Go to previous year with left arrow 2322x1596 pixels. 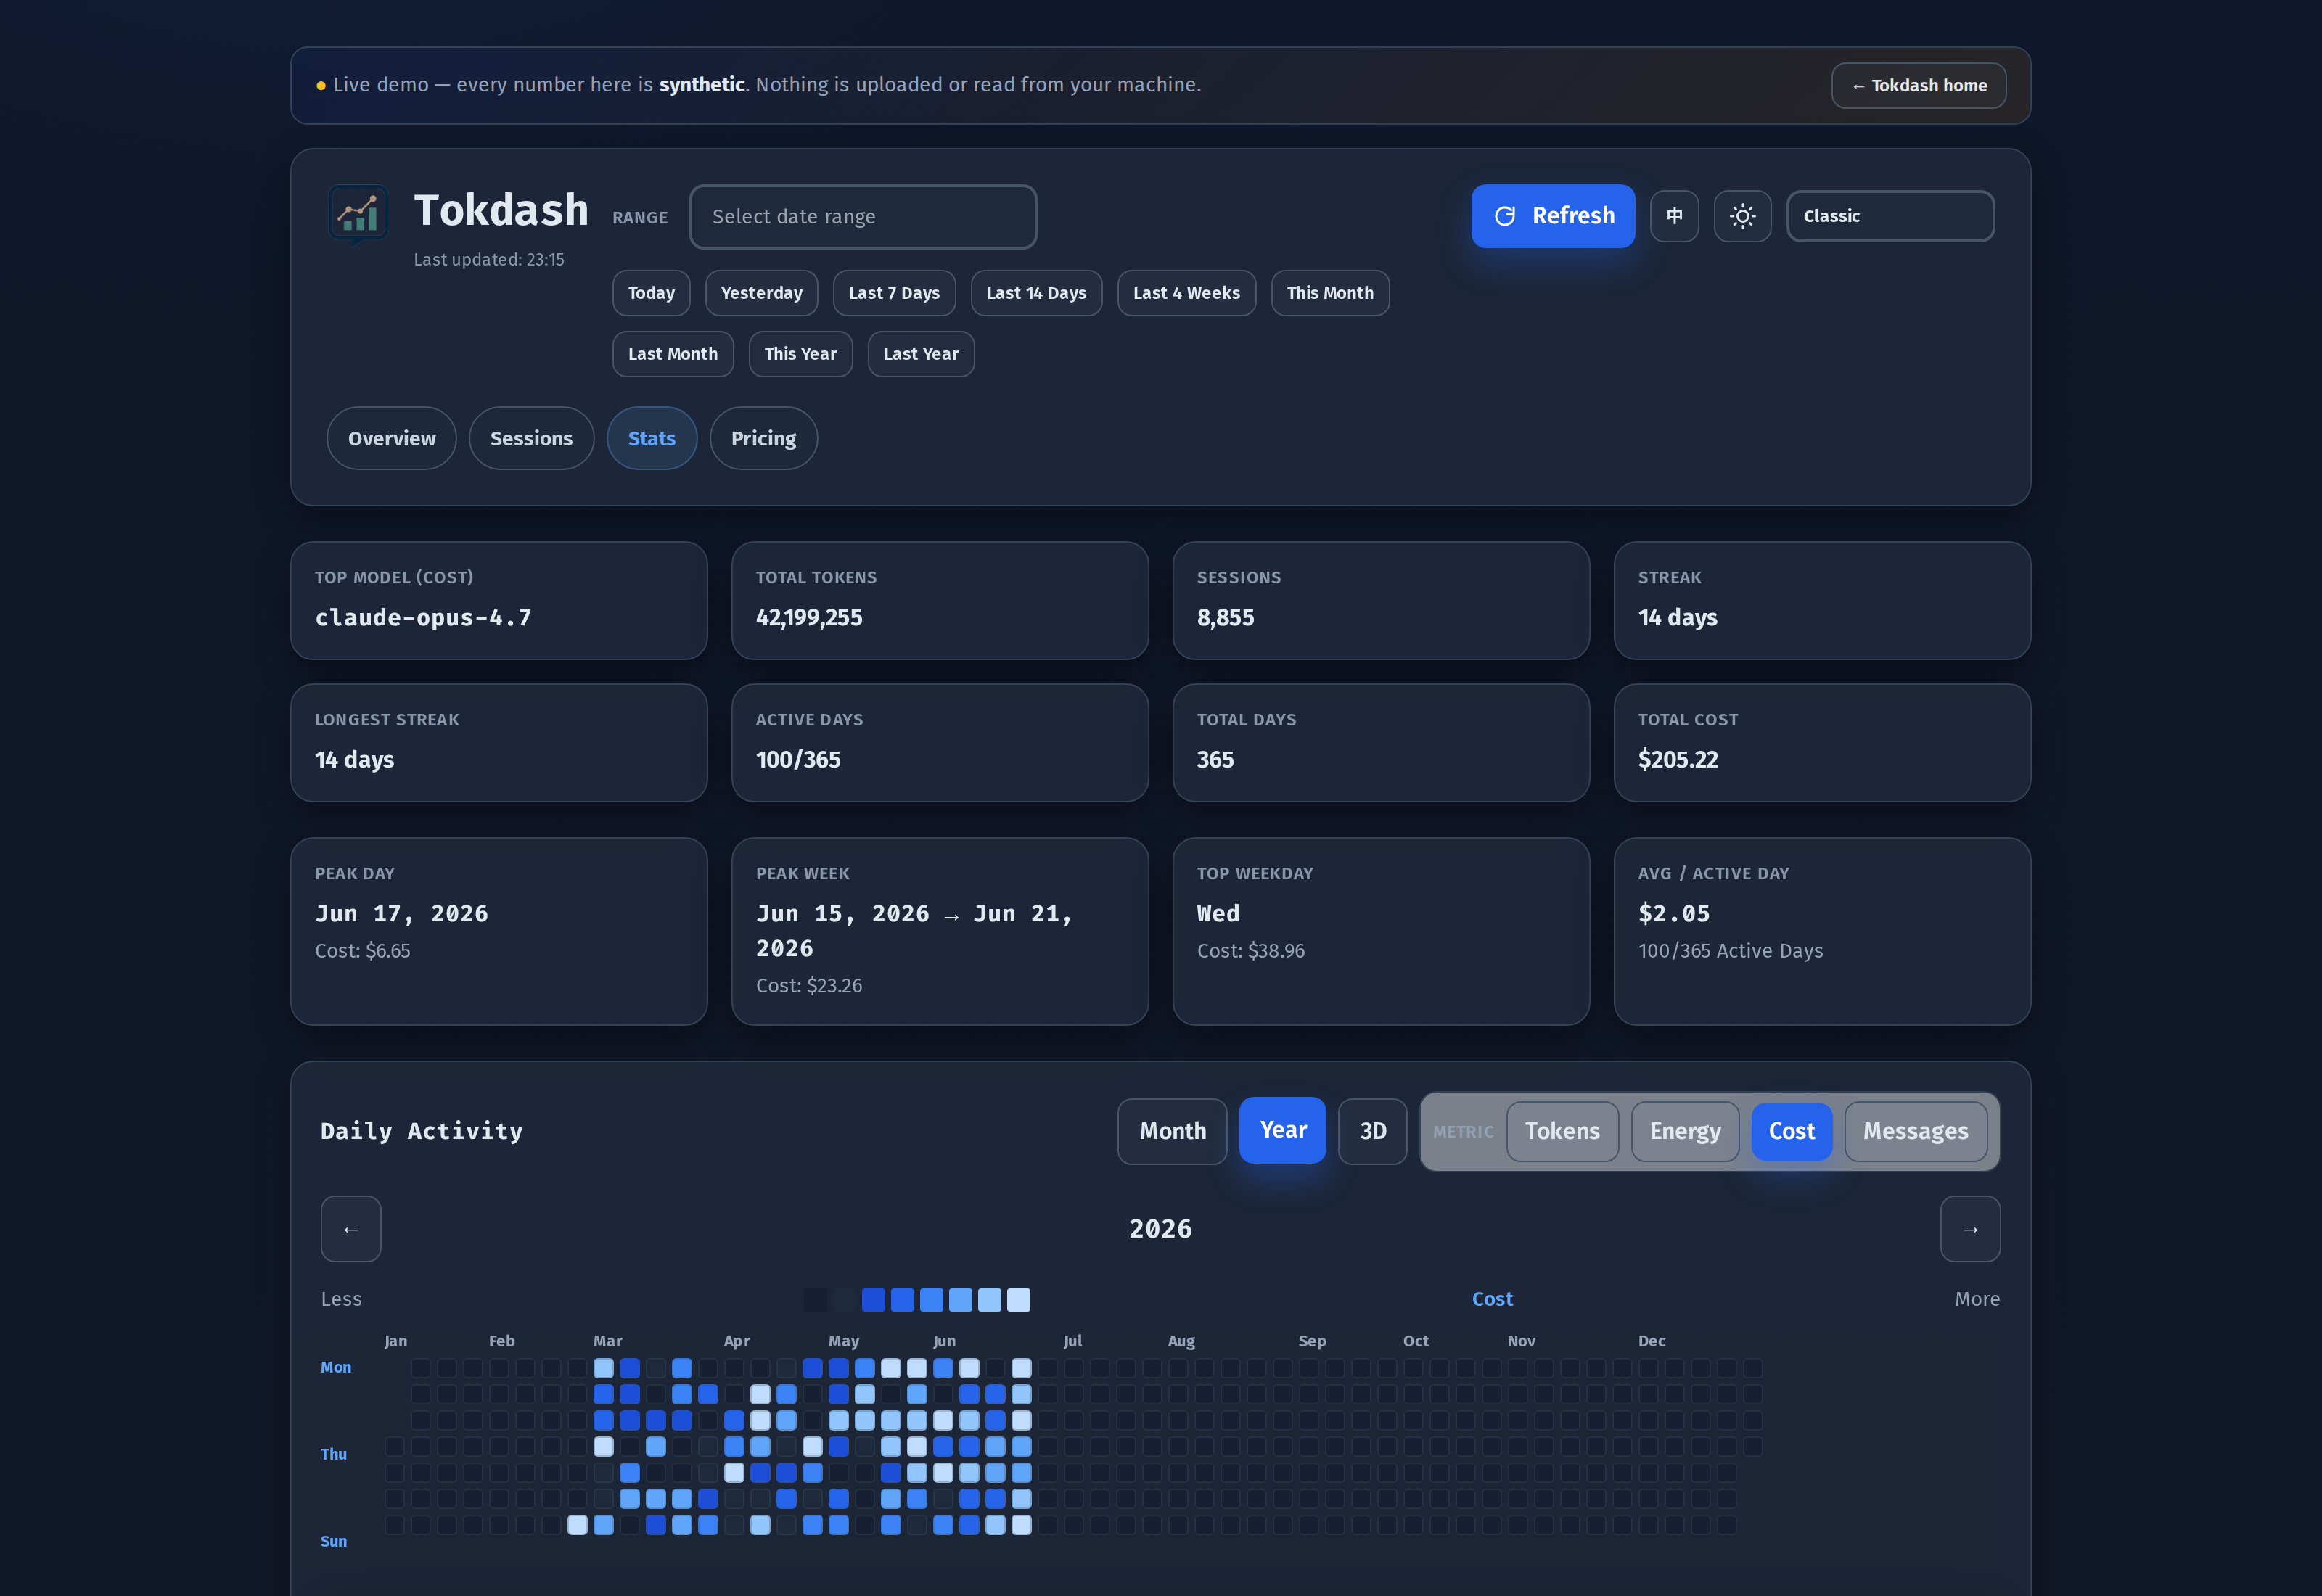click(x=351, y=1229)
